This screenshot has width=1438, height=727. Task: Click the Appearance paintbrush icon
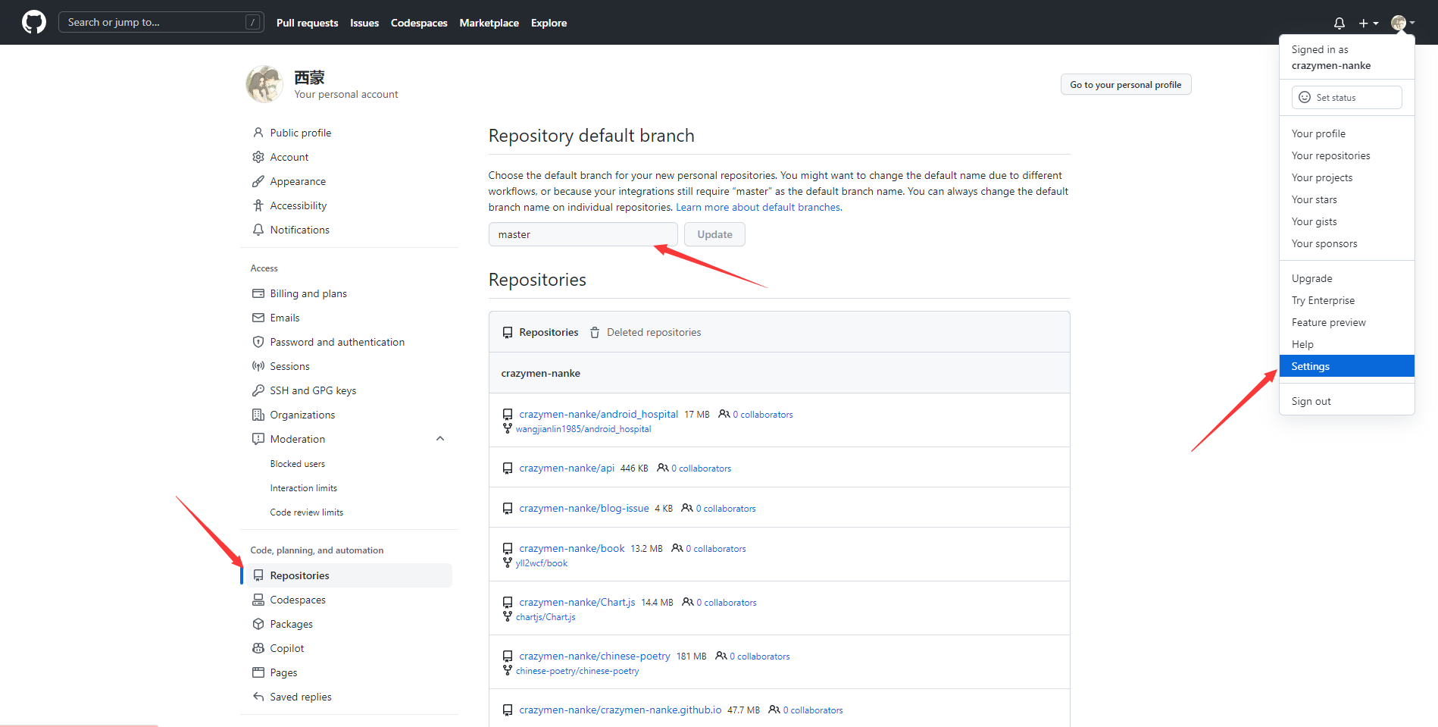click(258, 181)
